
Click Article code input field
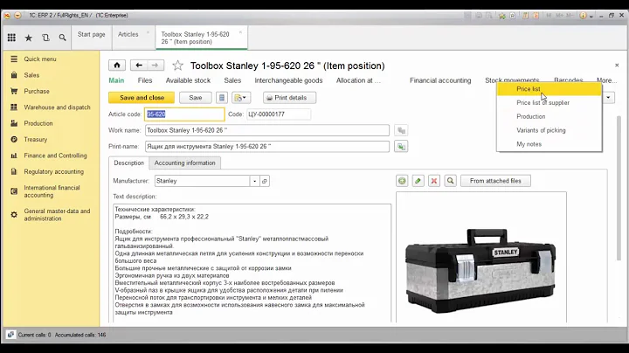tap(184, 114)
